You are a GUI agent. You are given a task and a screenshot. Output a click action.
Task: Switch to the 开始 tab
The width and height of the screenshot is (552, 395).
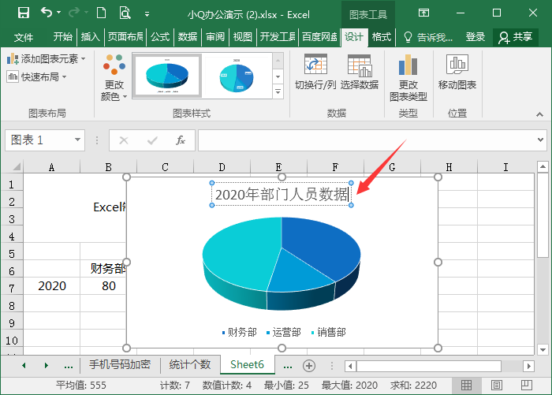(62, 36)
